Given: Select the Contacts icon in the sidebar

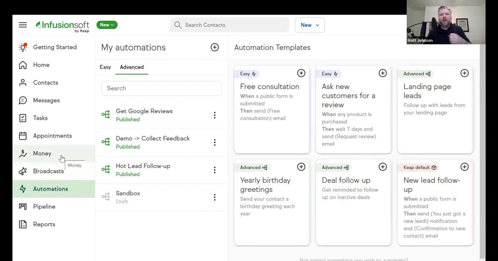Looking at the screenshot, I should click(x=23, y=82).
